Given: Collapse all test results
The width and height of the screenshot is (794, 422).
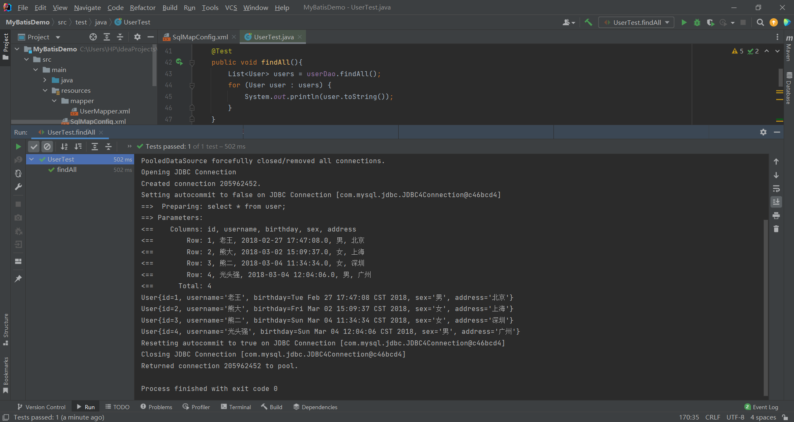Looking at the screenshot, I should (108, 146).
